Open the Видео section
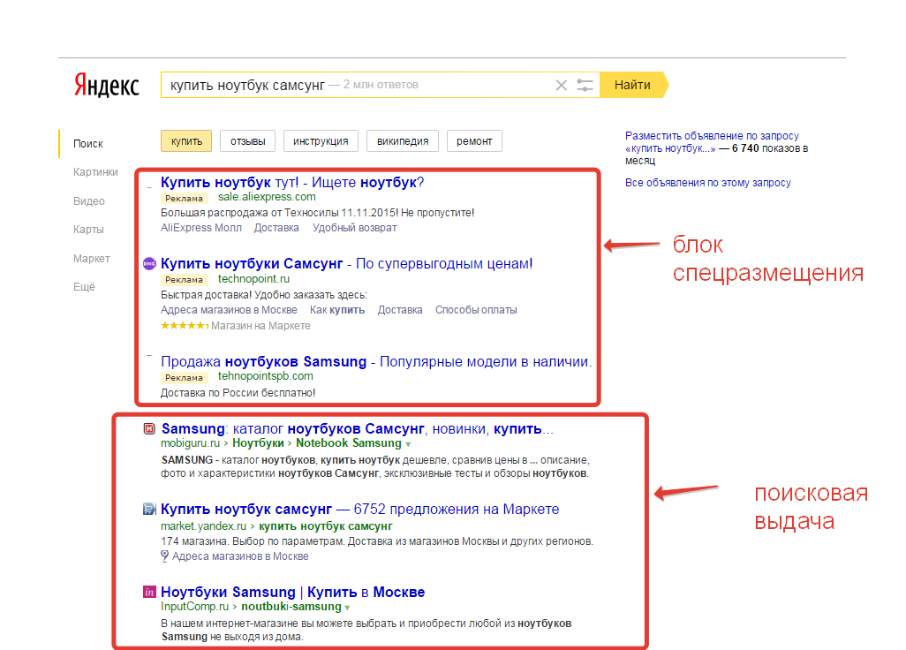Viewport: 906px width, 650px height. (89, 201)
